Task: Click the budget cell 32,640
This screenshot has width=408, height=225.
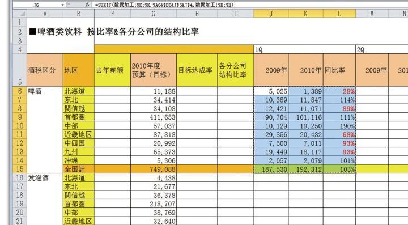Action: 154,221
